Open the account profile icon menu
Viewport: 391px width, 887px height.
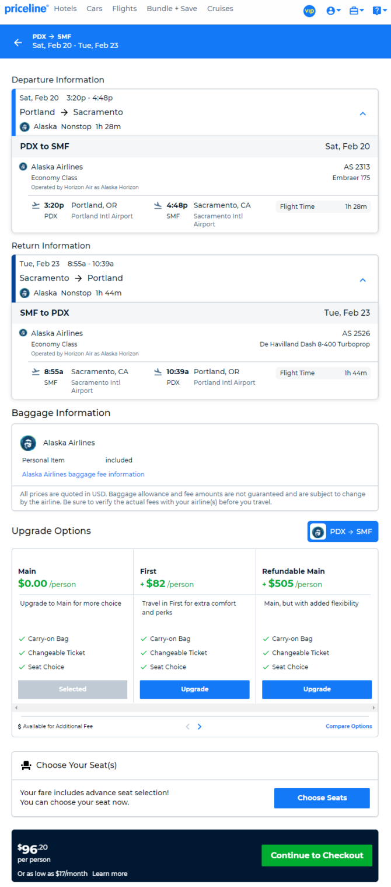coord(333,11)
